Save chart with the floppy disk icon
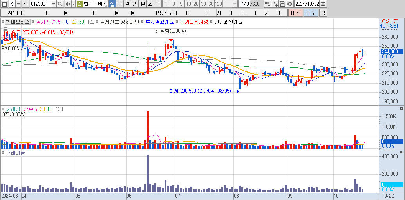The height and width of the screenshot is (200, 405). tap(282, 4)
